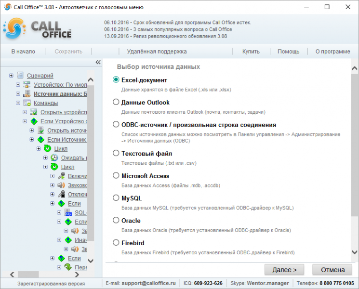Click the Перейти green arrow icon
The image size is (359, 289).
point(68,267)
